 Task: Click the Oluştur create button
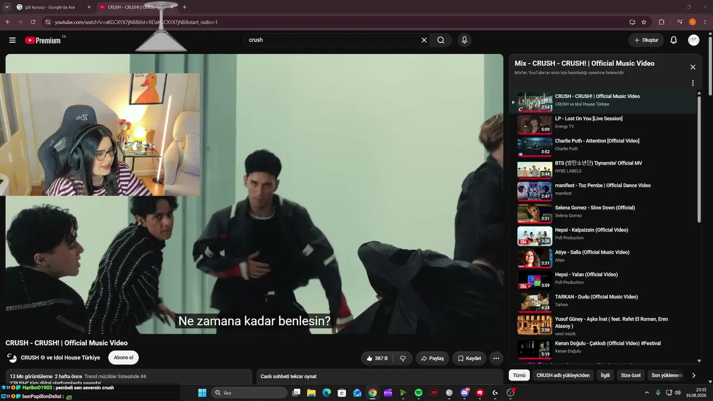(646, 40)
